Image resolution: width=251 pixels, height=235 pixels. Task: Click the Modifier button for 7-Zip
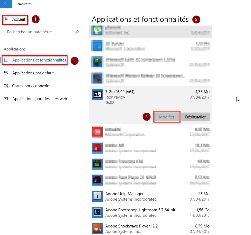point(167,117)
